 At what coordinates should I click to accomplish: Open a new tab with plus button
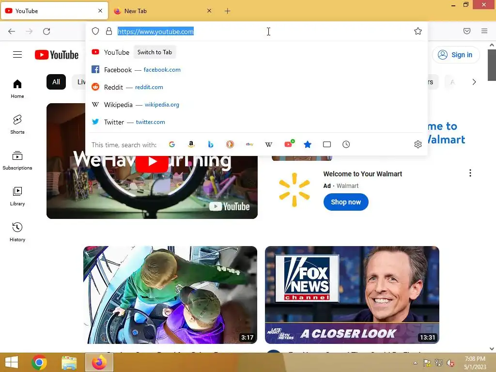(x=228, y=11)
